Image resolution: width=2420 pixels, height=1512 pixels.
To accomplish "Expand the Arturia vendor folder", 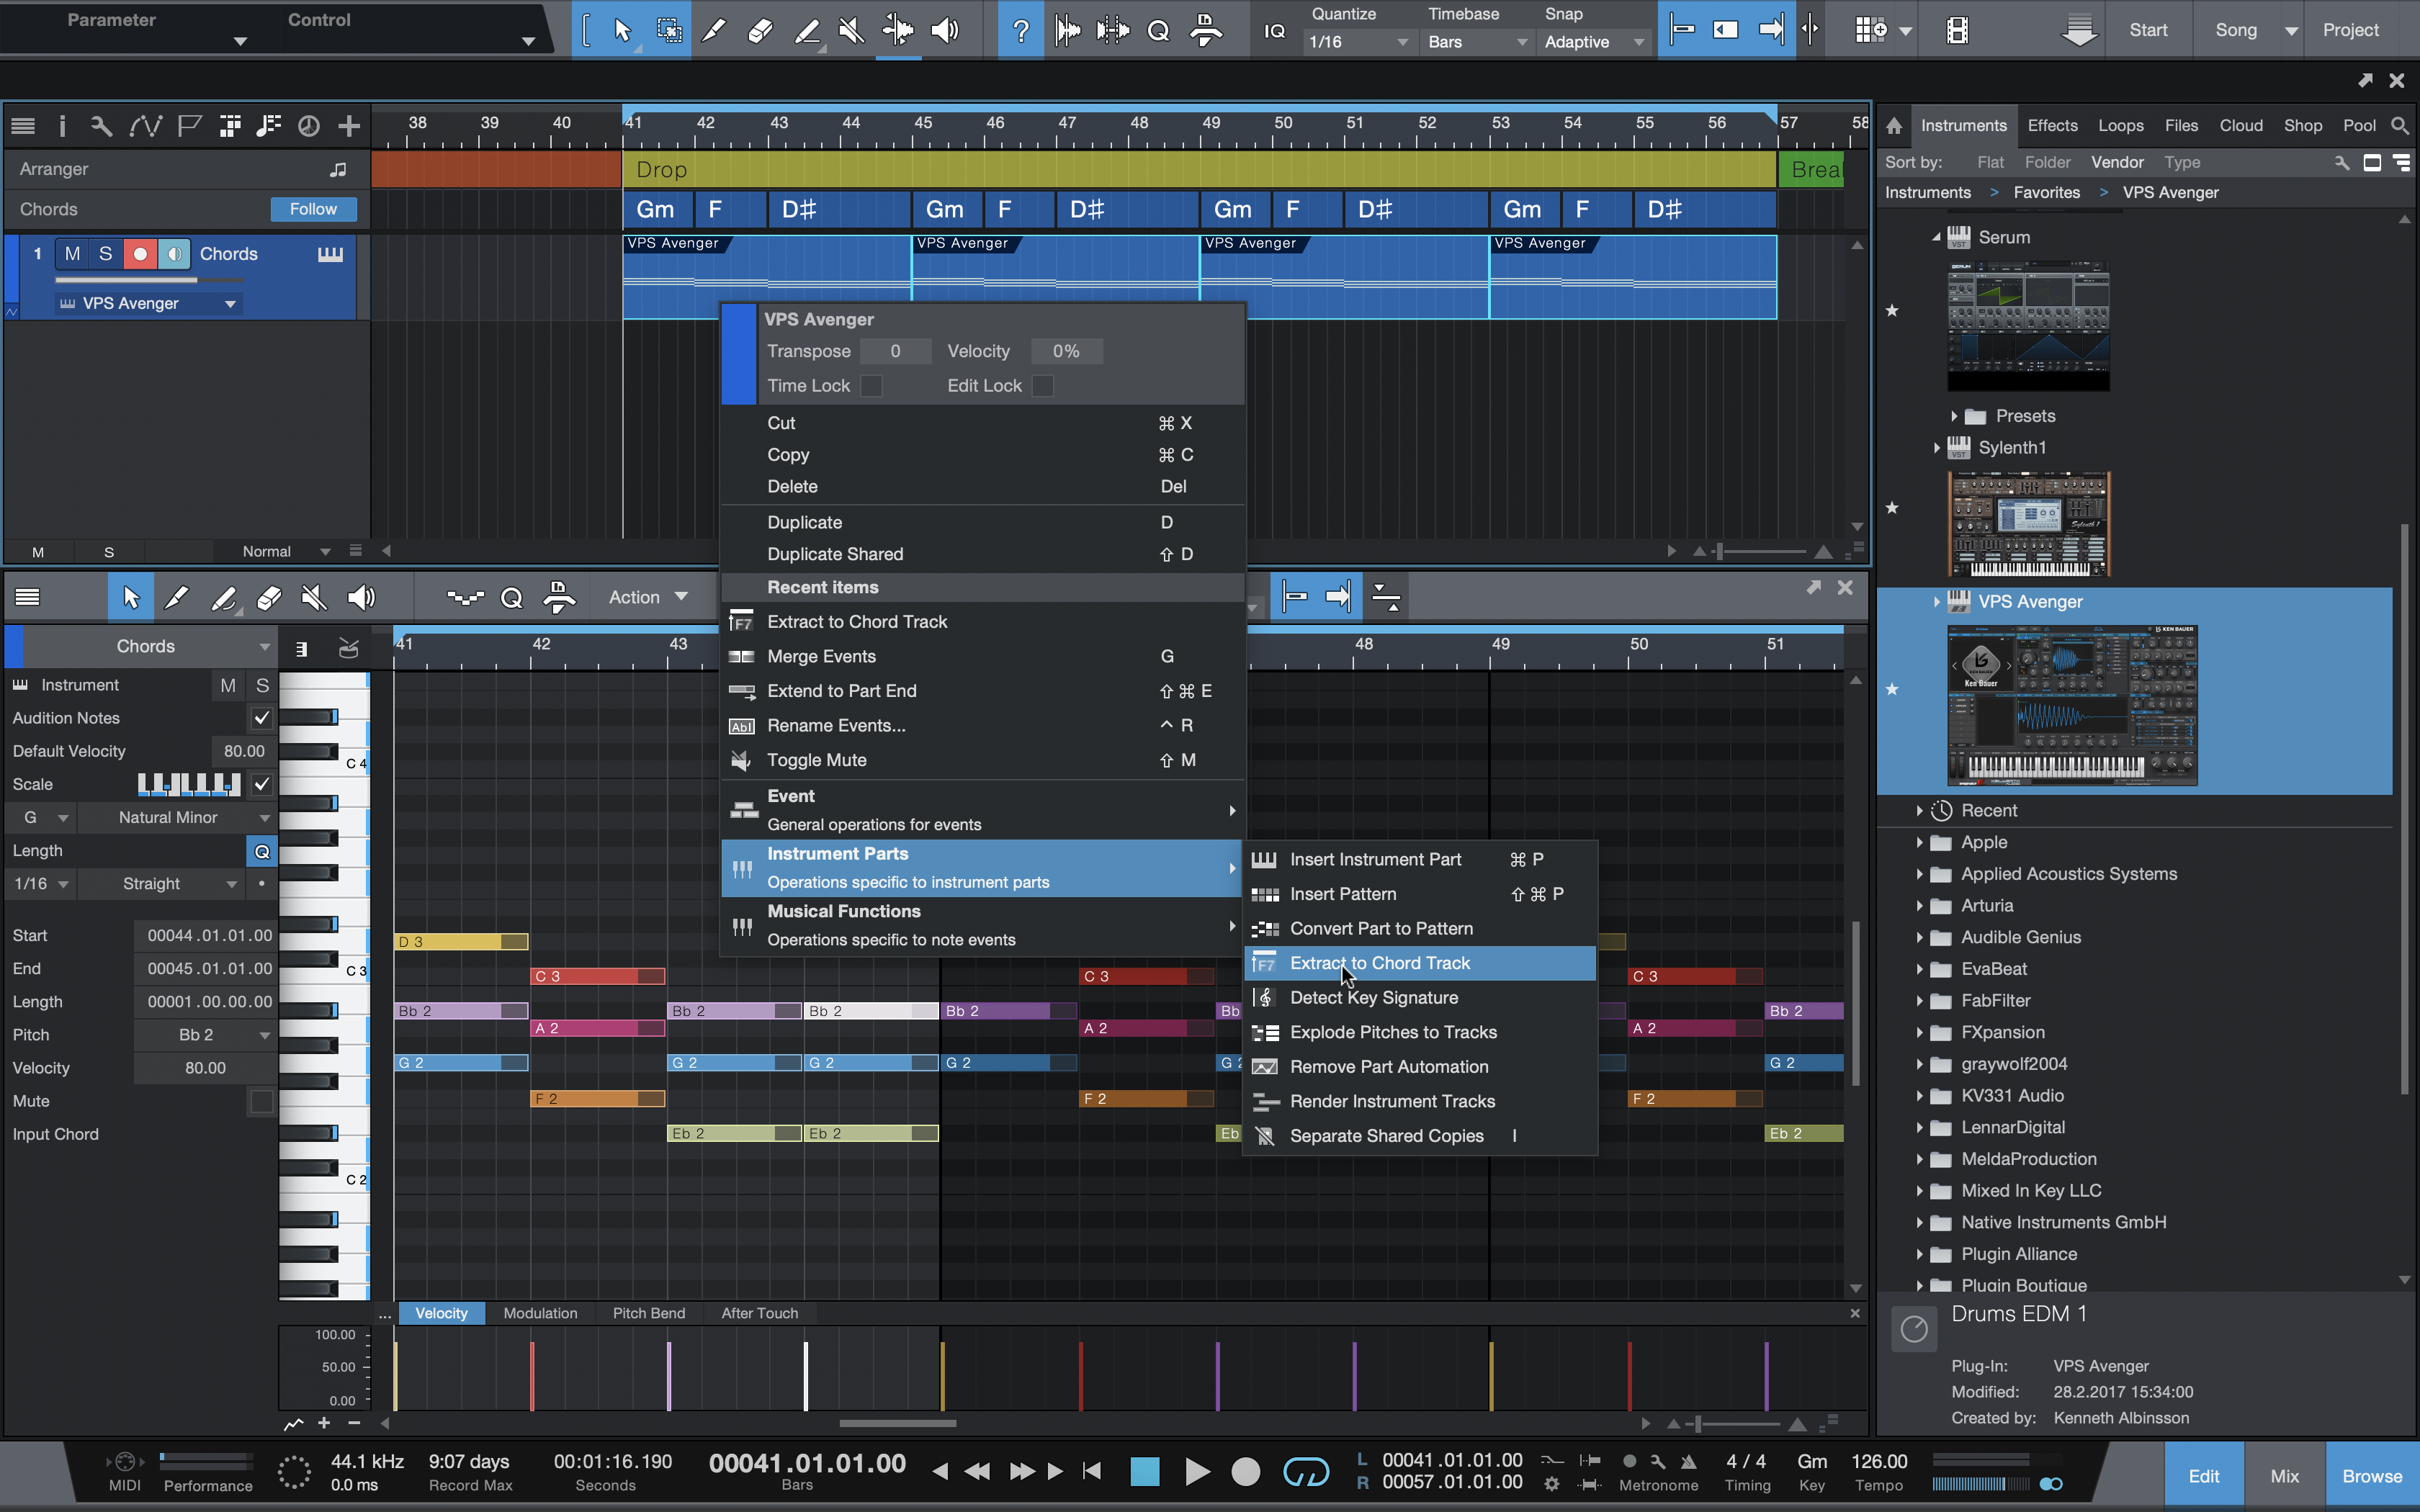I will [x=1919, y=906].
